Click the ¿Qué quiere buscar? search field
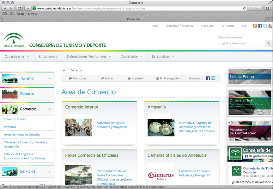The height and width of the screenshot is (189, 273). pos(242,43)
